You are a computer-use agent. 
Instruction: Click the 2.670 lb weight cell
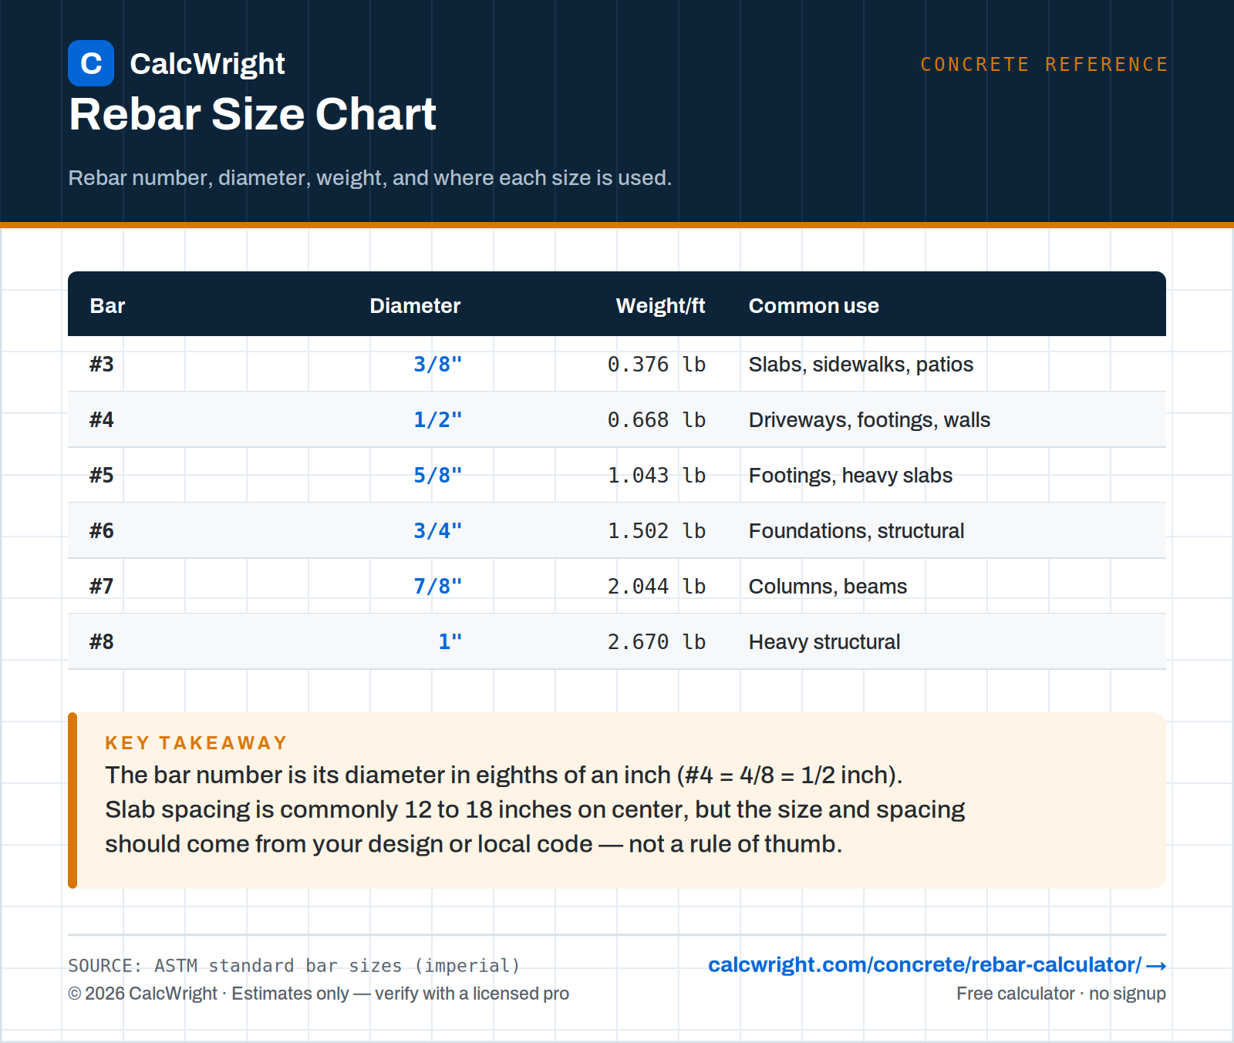tap(656, 641)
